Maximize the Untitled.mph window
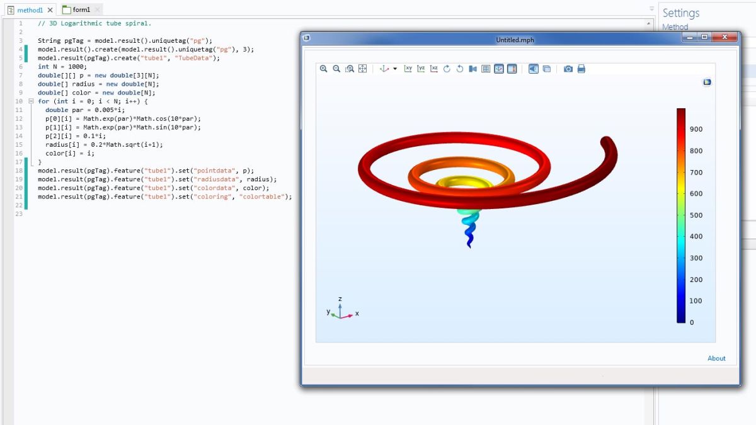Image resolution: width=756 pixels, height=425 pixels. (704, 37)
